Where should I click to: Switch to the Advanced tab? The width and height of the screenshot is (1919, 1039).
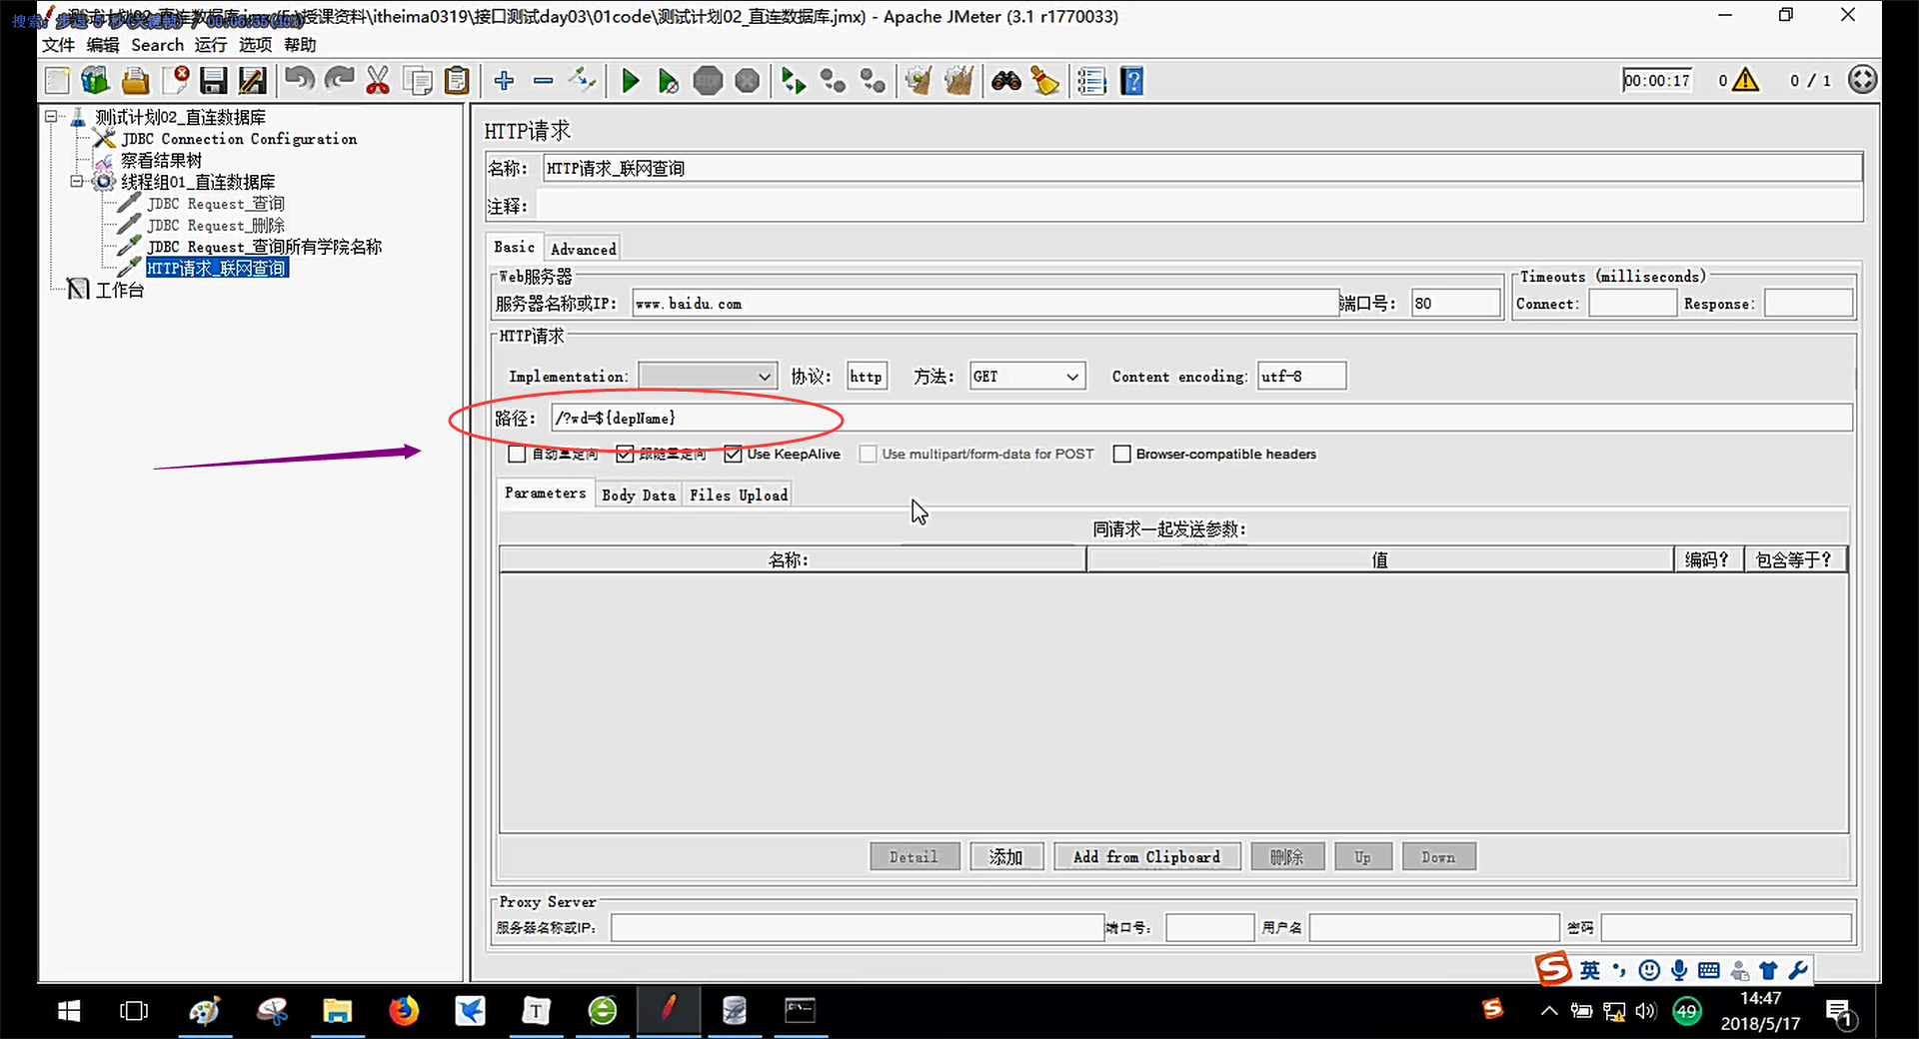tap(584, 249)
